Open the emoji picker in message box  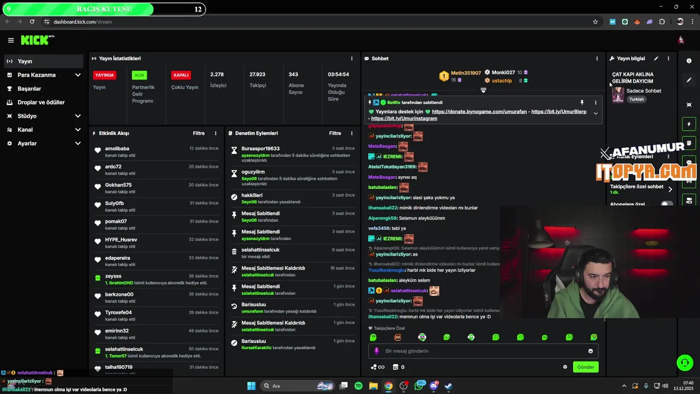[x=591, y=351]
